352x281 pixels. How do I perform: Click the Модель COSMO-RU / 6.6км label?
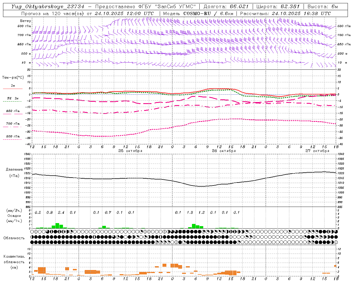pos(198,13)
